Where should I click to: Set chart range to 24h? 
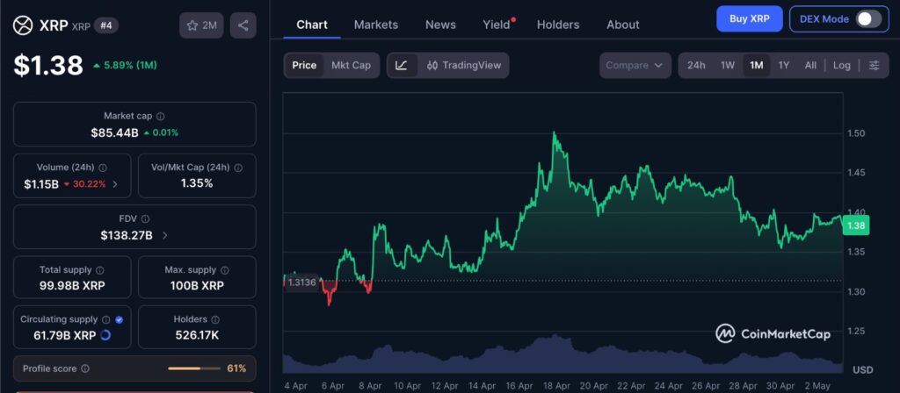(x=696, y=65)
